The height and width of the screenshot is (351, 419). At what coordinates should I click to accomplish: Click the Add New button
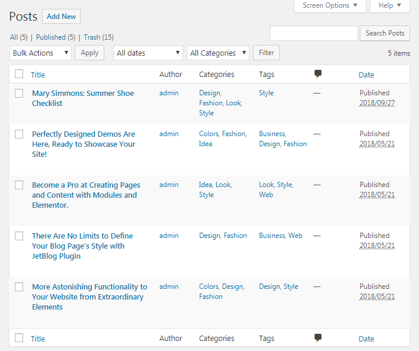point(62,17)
